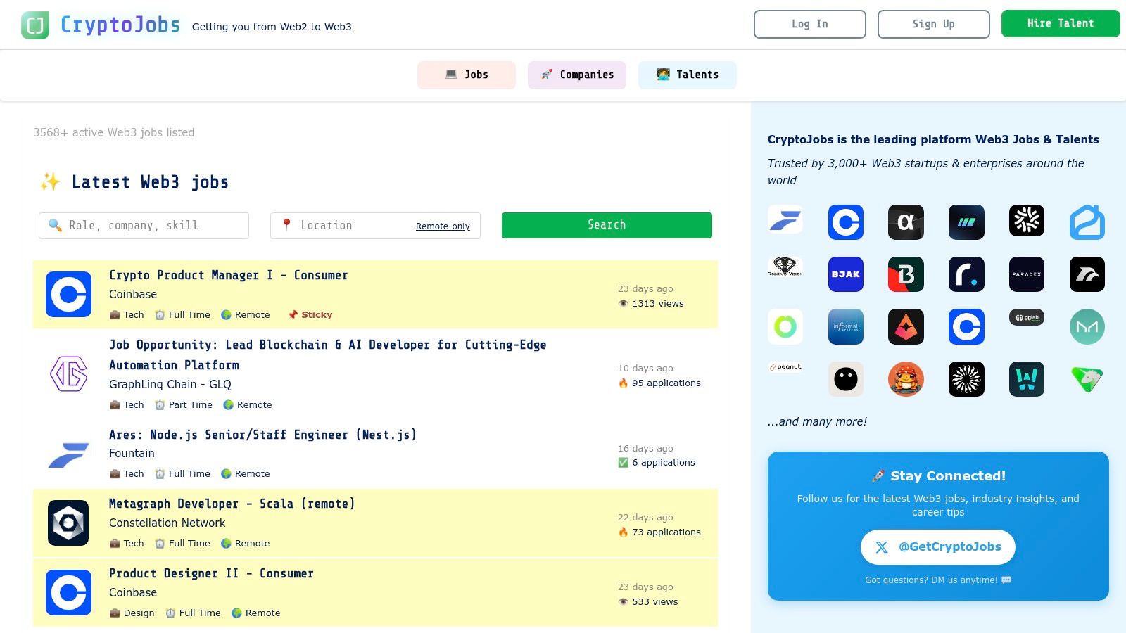Click the CryptoJobs logo

pos(99,23)
